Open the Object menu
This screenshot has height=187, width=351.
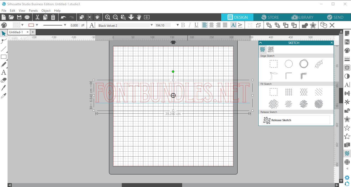46,11
